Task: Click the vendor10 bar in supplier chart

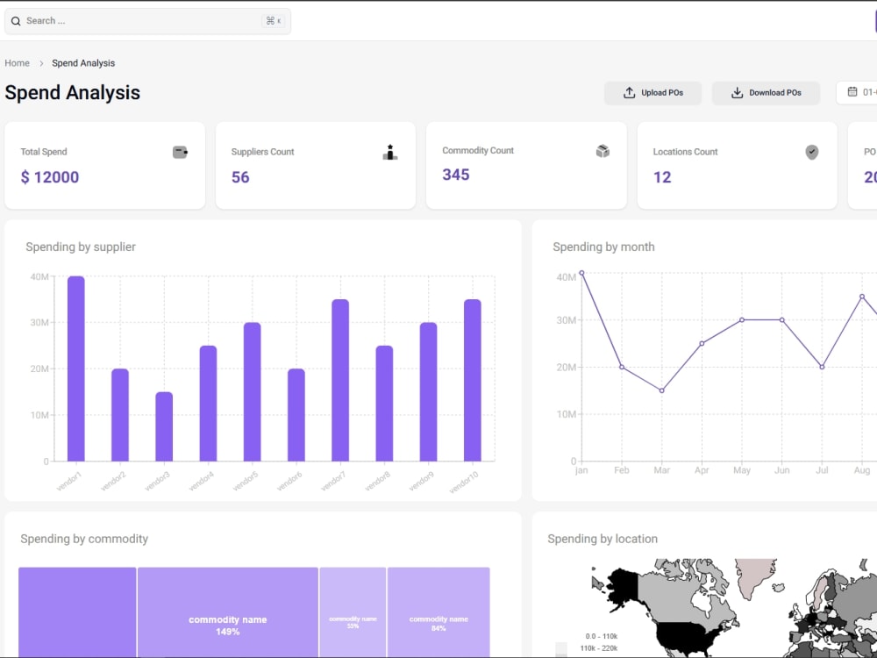Action: pos(473,381)
